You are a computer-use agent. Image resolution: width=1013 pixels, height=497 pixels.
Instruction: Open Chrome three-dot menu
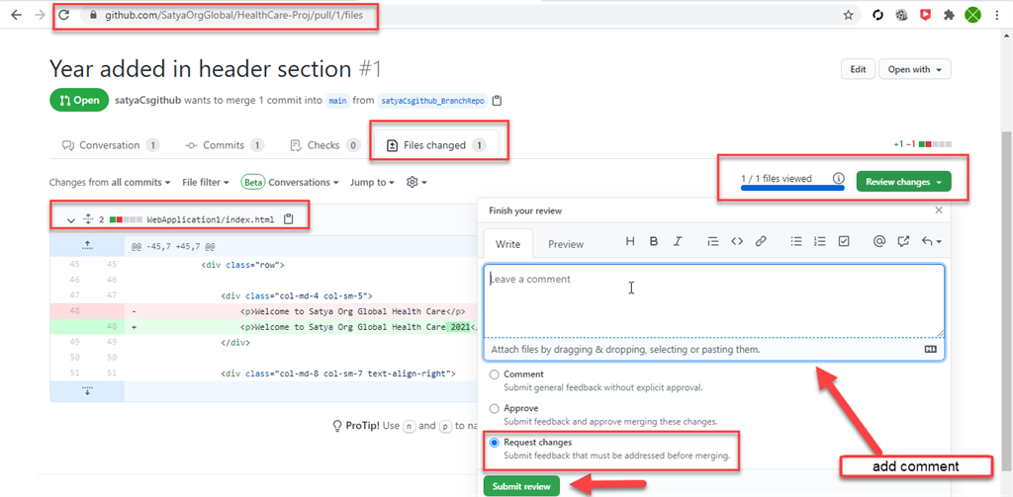point(997,15)
